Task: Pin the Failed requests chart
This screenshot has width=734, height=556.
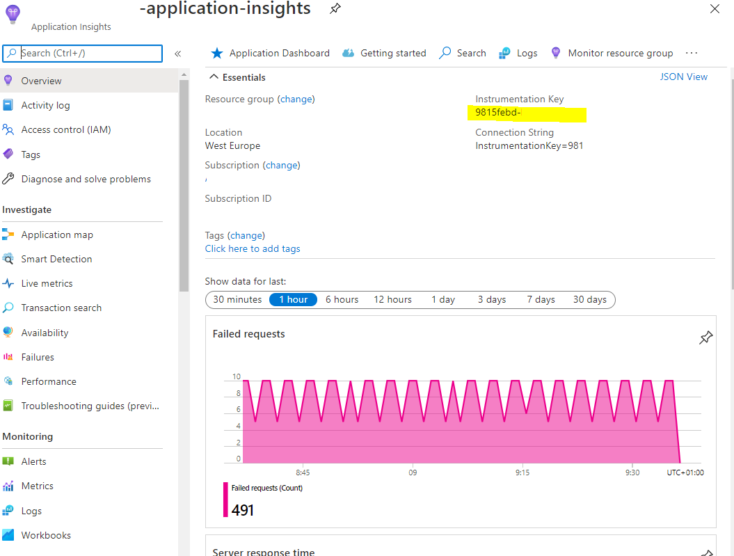Action: 705,337
